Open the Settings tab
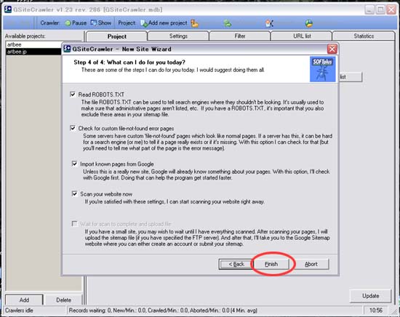This screenshot has height=317, width=400. point(178,36)
